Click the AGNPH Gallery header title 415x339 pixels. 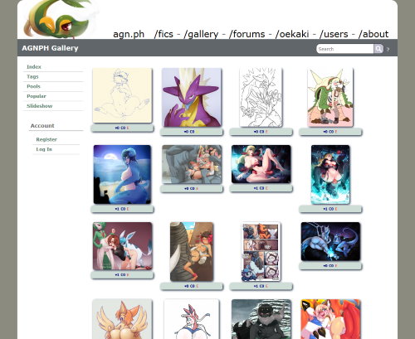pyautogui.click(x=50, y=48)
